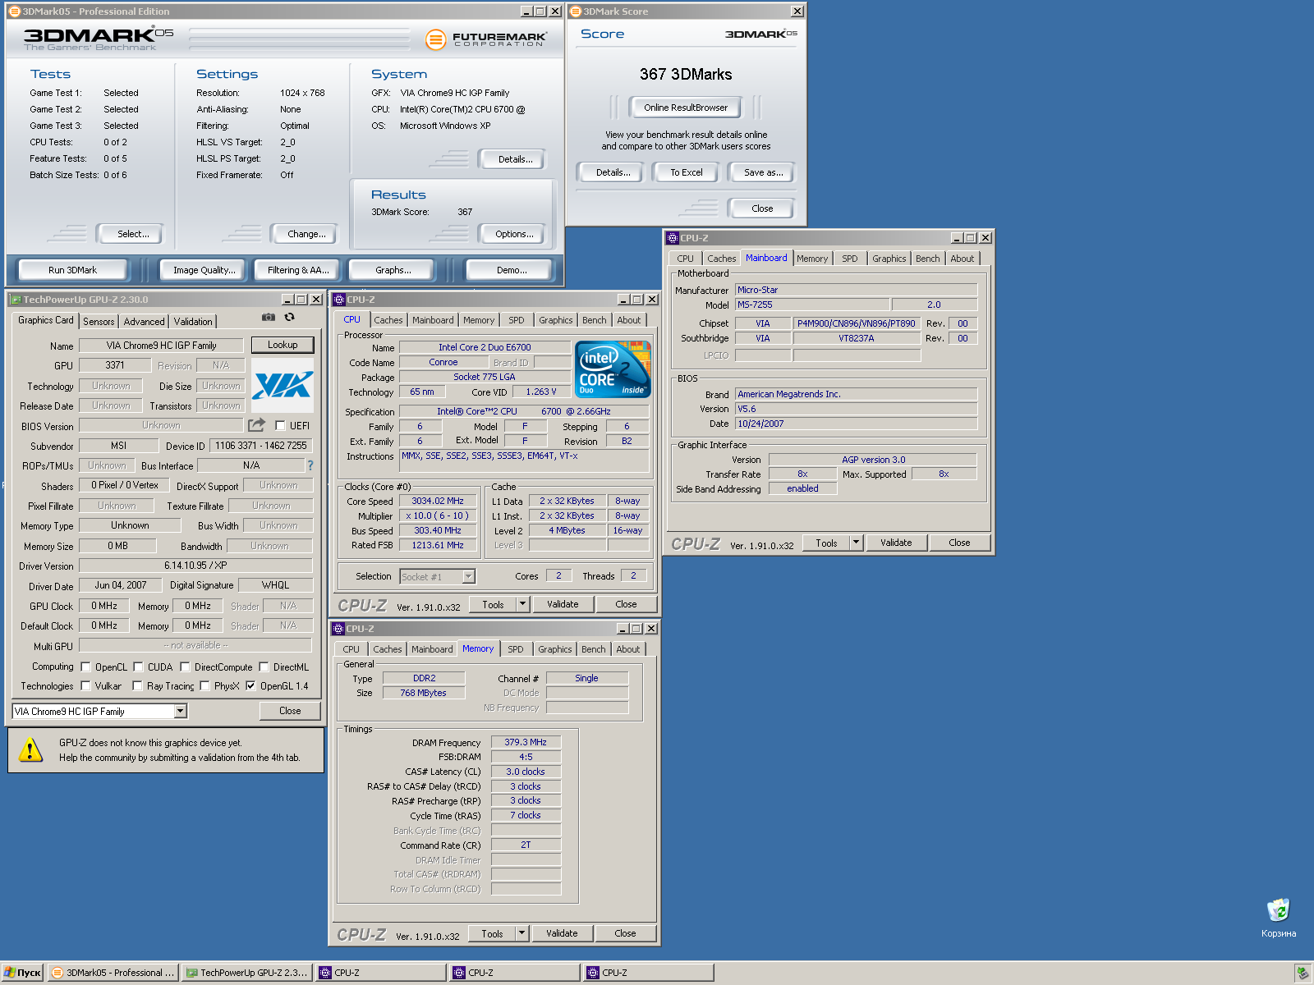1314x985 pixels.
Task: Open the Advanced tab in GPU-Z
Action: (144, 322)
